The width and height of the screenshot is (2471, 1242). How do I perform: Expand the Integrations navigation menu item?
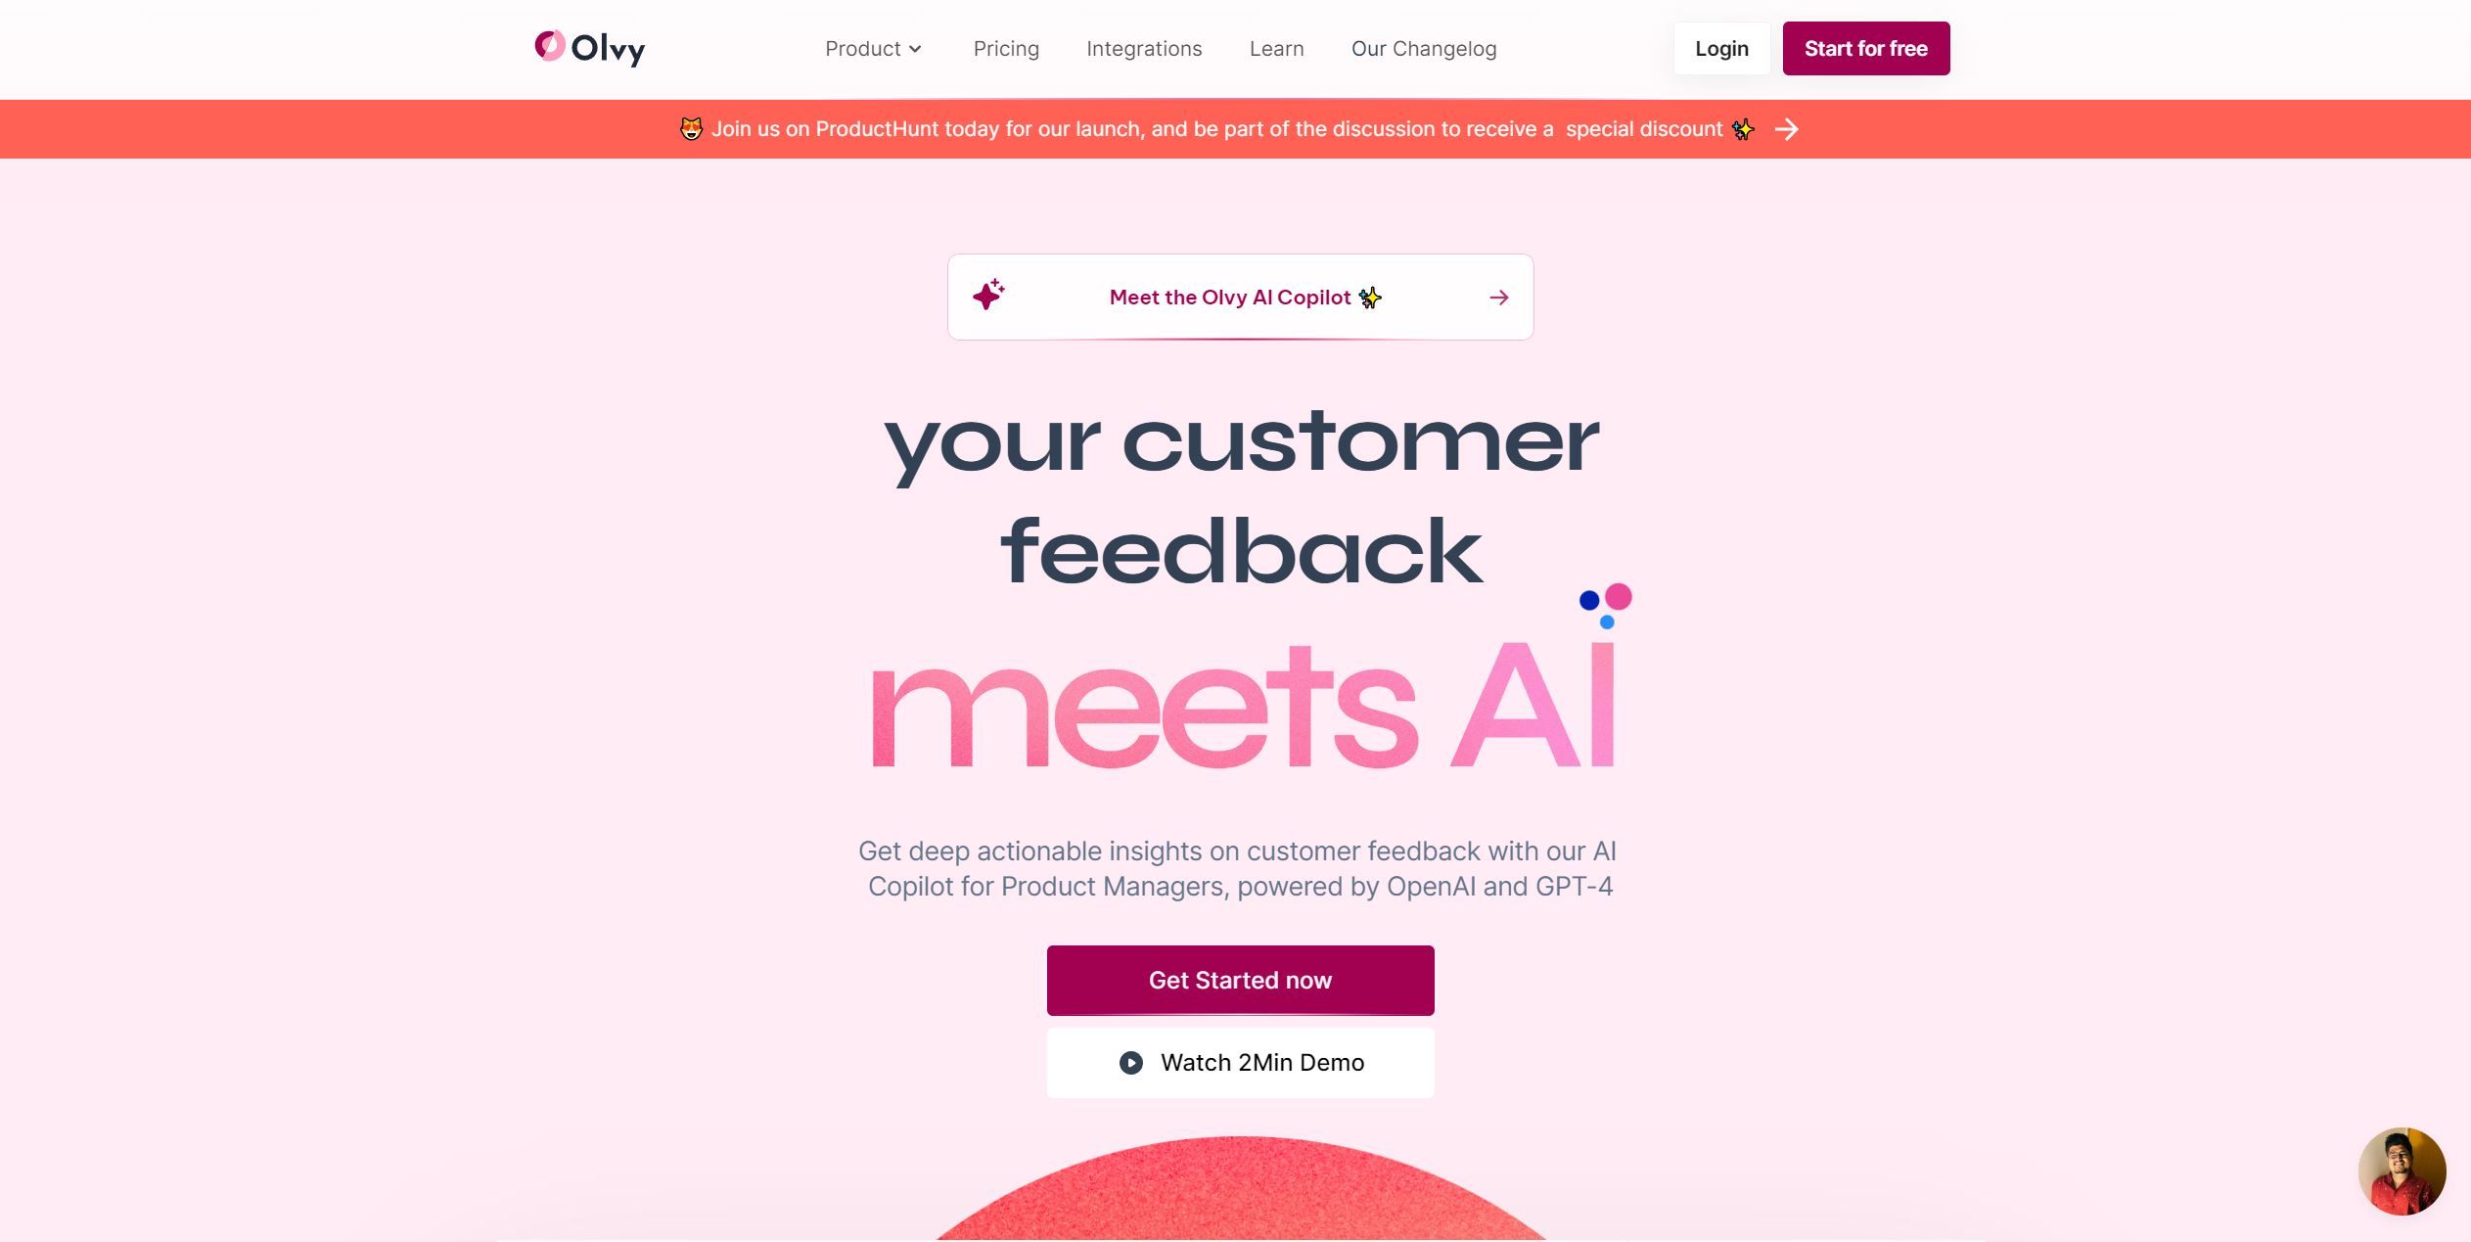click(x=1144, y=48)
